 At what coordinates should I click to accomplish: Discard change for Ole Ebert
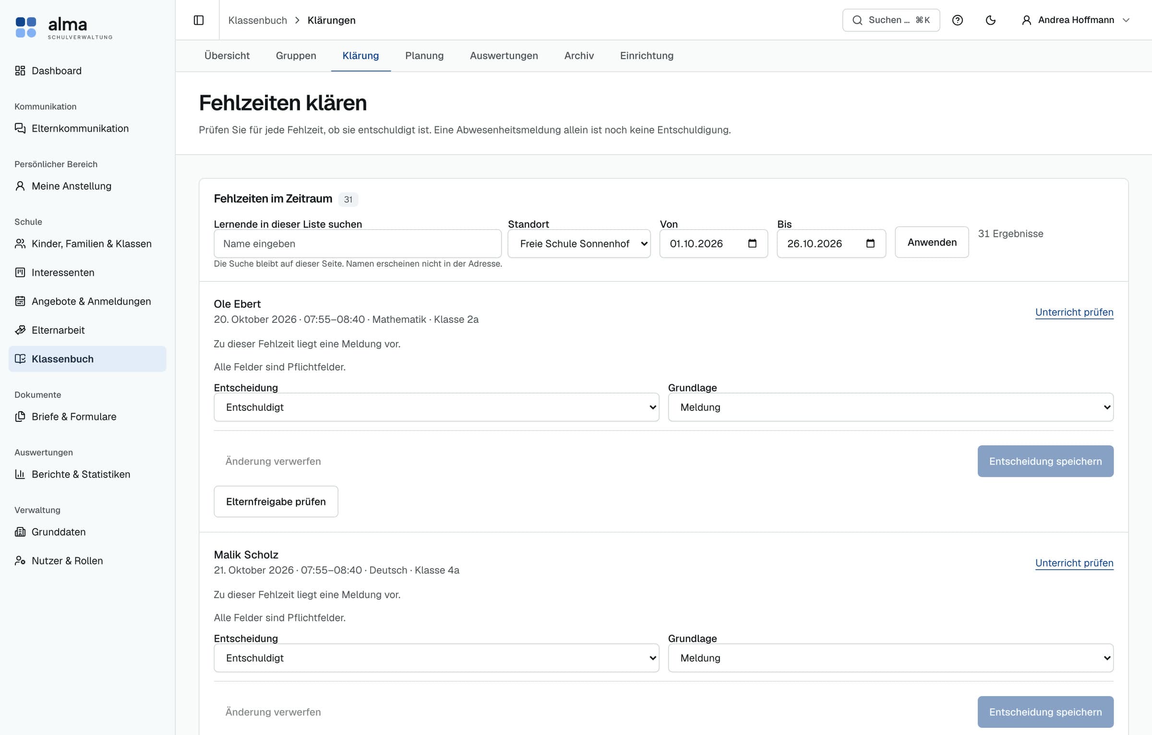pyautogui.click(x=273, y=461)
